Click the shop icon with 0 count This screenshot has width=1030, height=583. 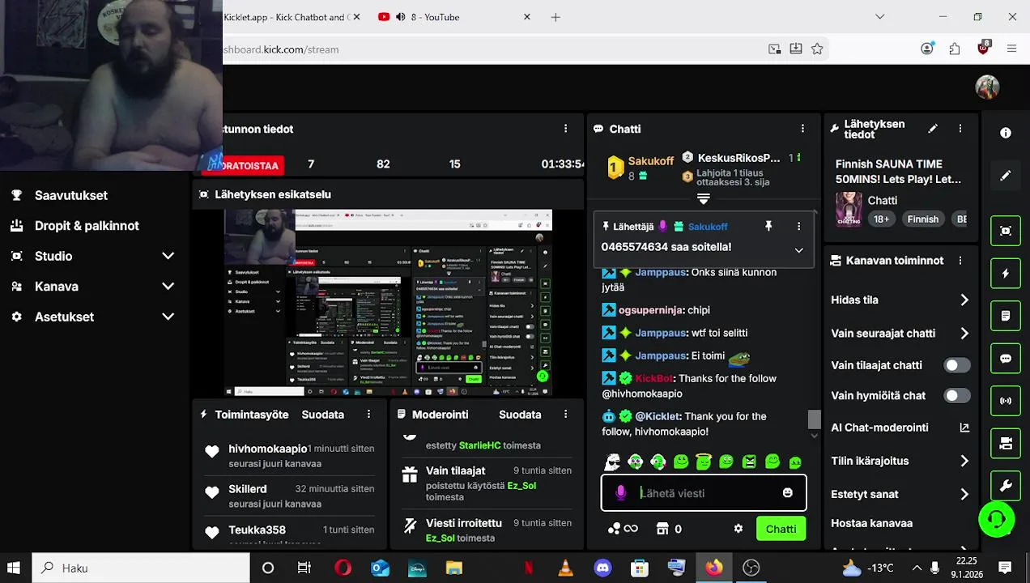tap(669, 529)
